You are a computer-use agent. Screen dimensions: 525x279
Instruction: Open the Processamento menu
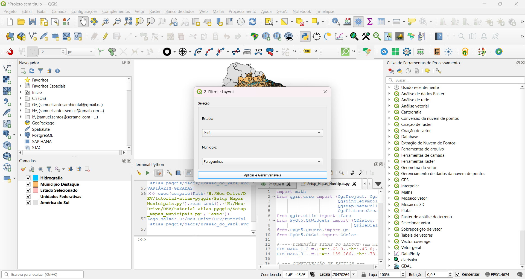pyautogui.click(x=242, y=11)
